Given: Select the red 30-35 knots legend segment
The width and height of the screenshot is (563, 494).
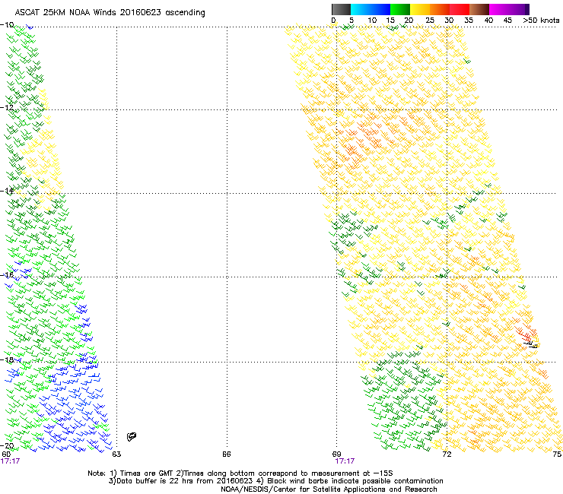Looking at the screenshot, I should tap(460, 9).
